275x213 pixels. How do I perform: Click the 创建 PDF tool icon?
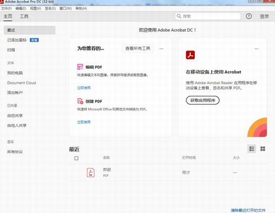pos(80,101)
